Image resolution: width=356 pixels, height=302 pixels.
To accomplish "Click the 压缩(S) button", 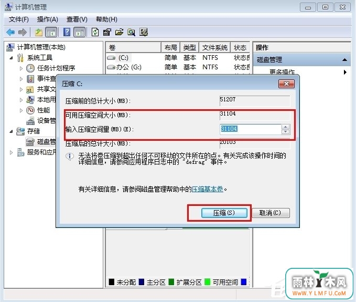I will click(224, 213).
